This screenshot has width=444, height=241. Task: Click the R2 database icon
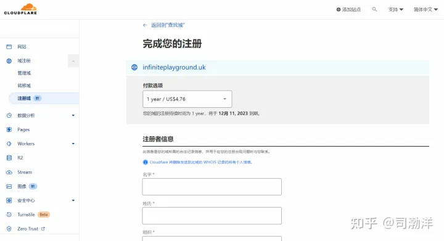pos(9,158)
